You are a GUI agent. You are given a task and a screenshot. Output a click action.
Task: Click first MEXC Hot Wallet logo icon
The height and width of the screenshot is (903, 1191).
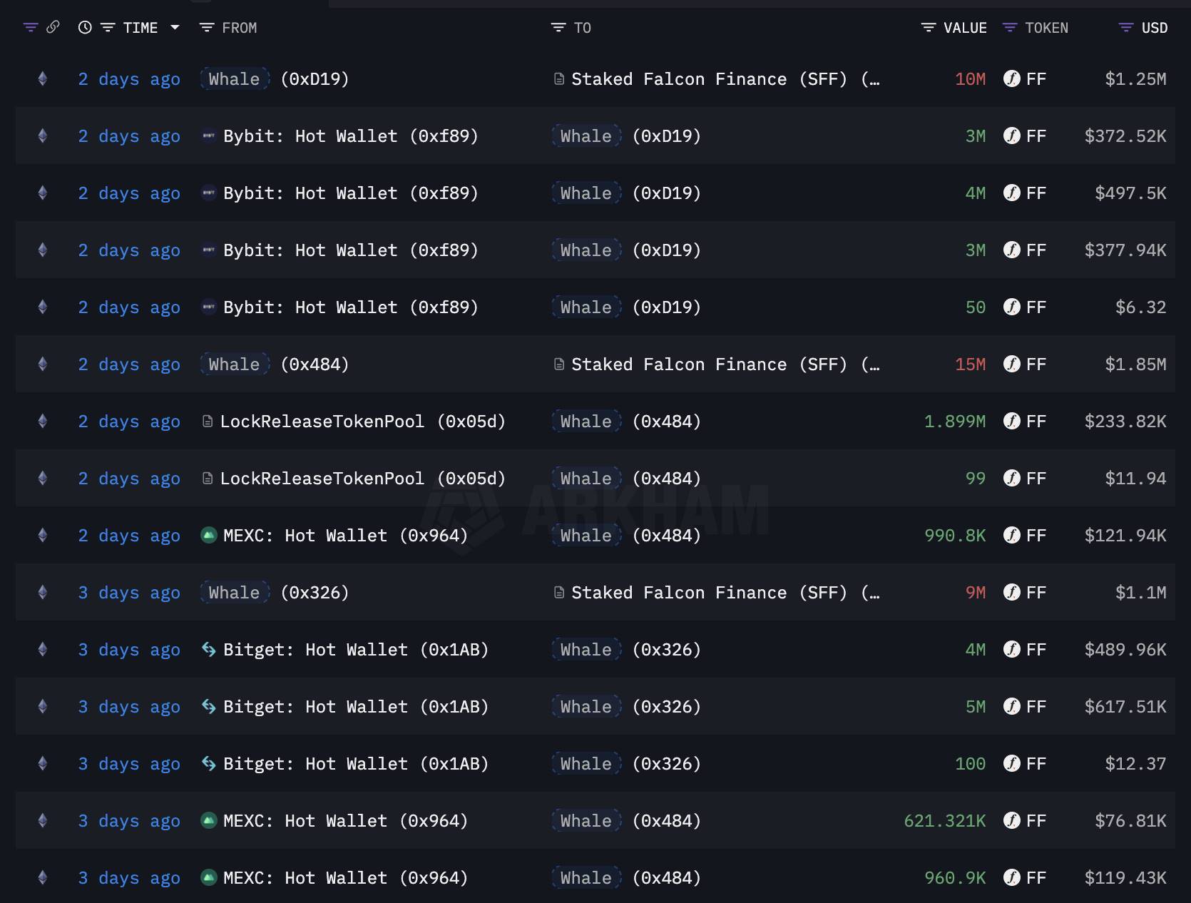tap(208, 536)
